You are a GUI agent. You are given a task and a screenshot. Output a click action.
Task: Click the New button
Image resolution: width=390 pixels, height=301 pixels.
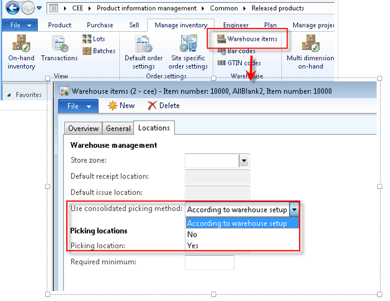click(x=121, y=105)
